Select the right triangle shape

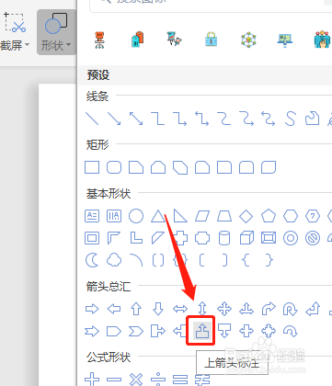coord(180,216)
